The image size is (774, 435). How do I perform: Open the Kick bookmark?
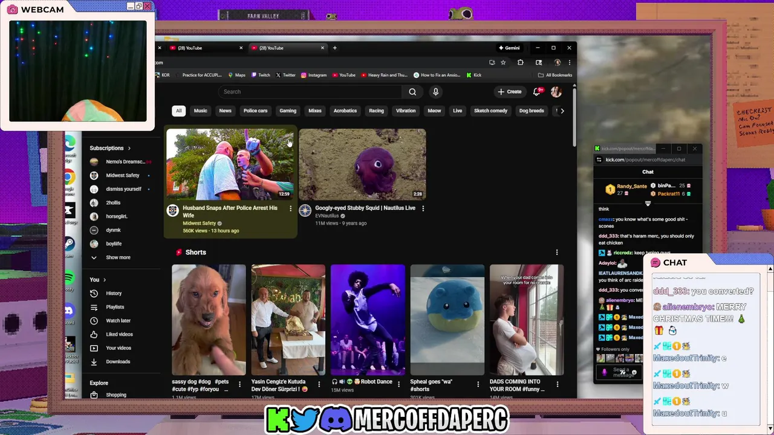pyautogui.click(x=474, y=75)
